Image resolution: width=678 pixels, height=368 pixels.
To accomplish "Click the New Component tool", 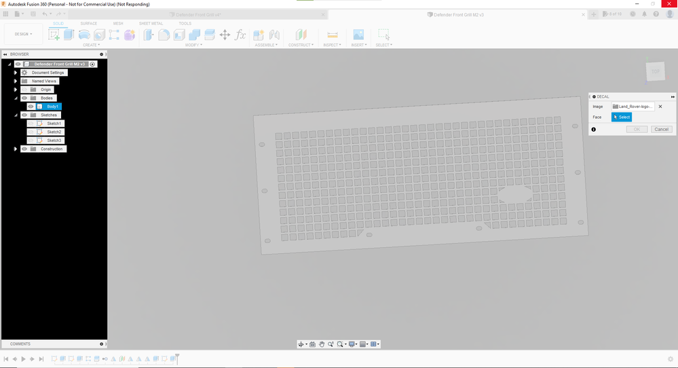I will tap(259, 35).
